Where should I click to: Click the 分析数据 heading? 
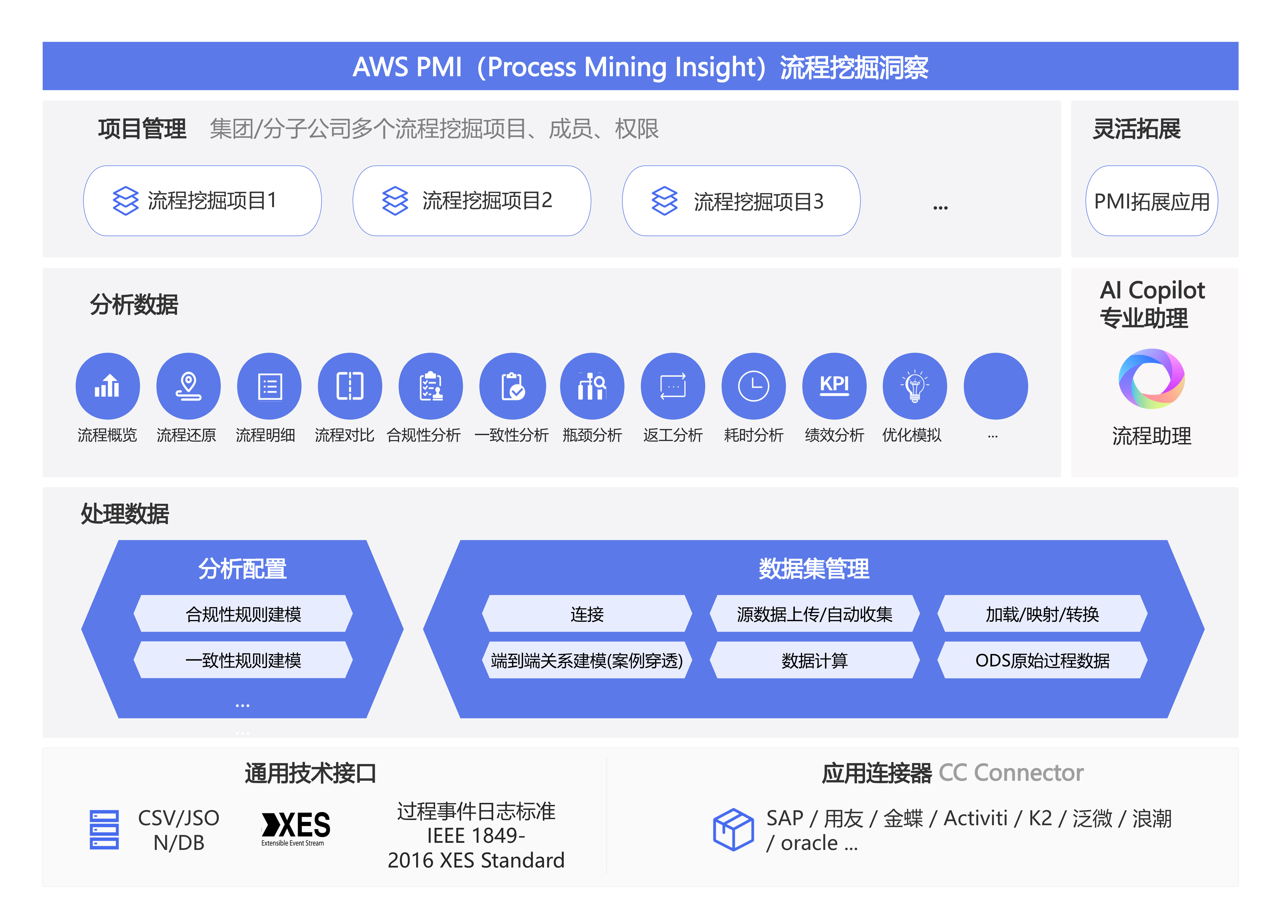pos(134,304)
